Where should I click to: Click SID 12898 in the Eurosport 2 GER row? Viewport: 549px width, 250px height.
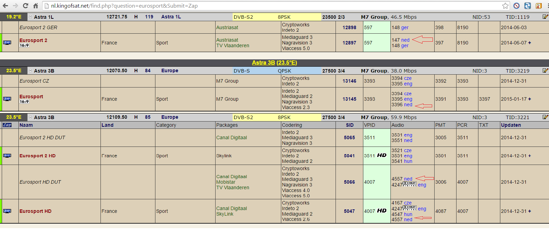(349, 27)
